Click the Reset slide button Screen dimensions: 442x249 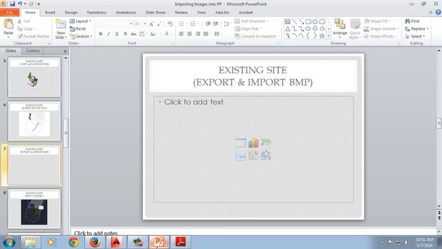(78, 29)
